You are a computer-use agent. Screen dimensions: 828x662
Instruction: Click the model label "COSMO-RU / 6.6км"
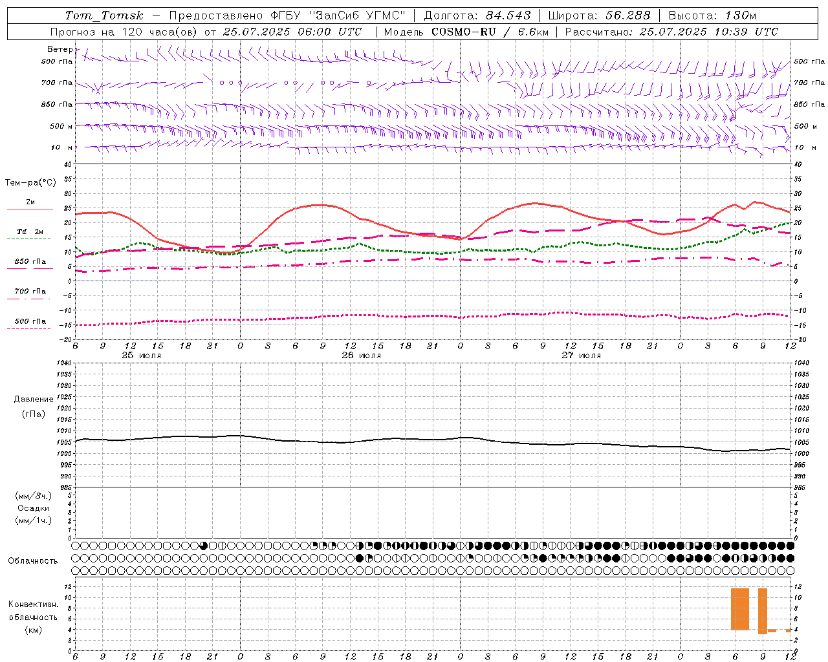(490, 32)
